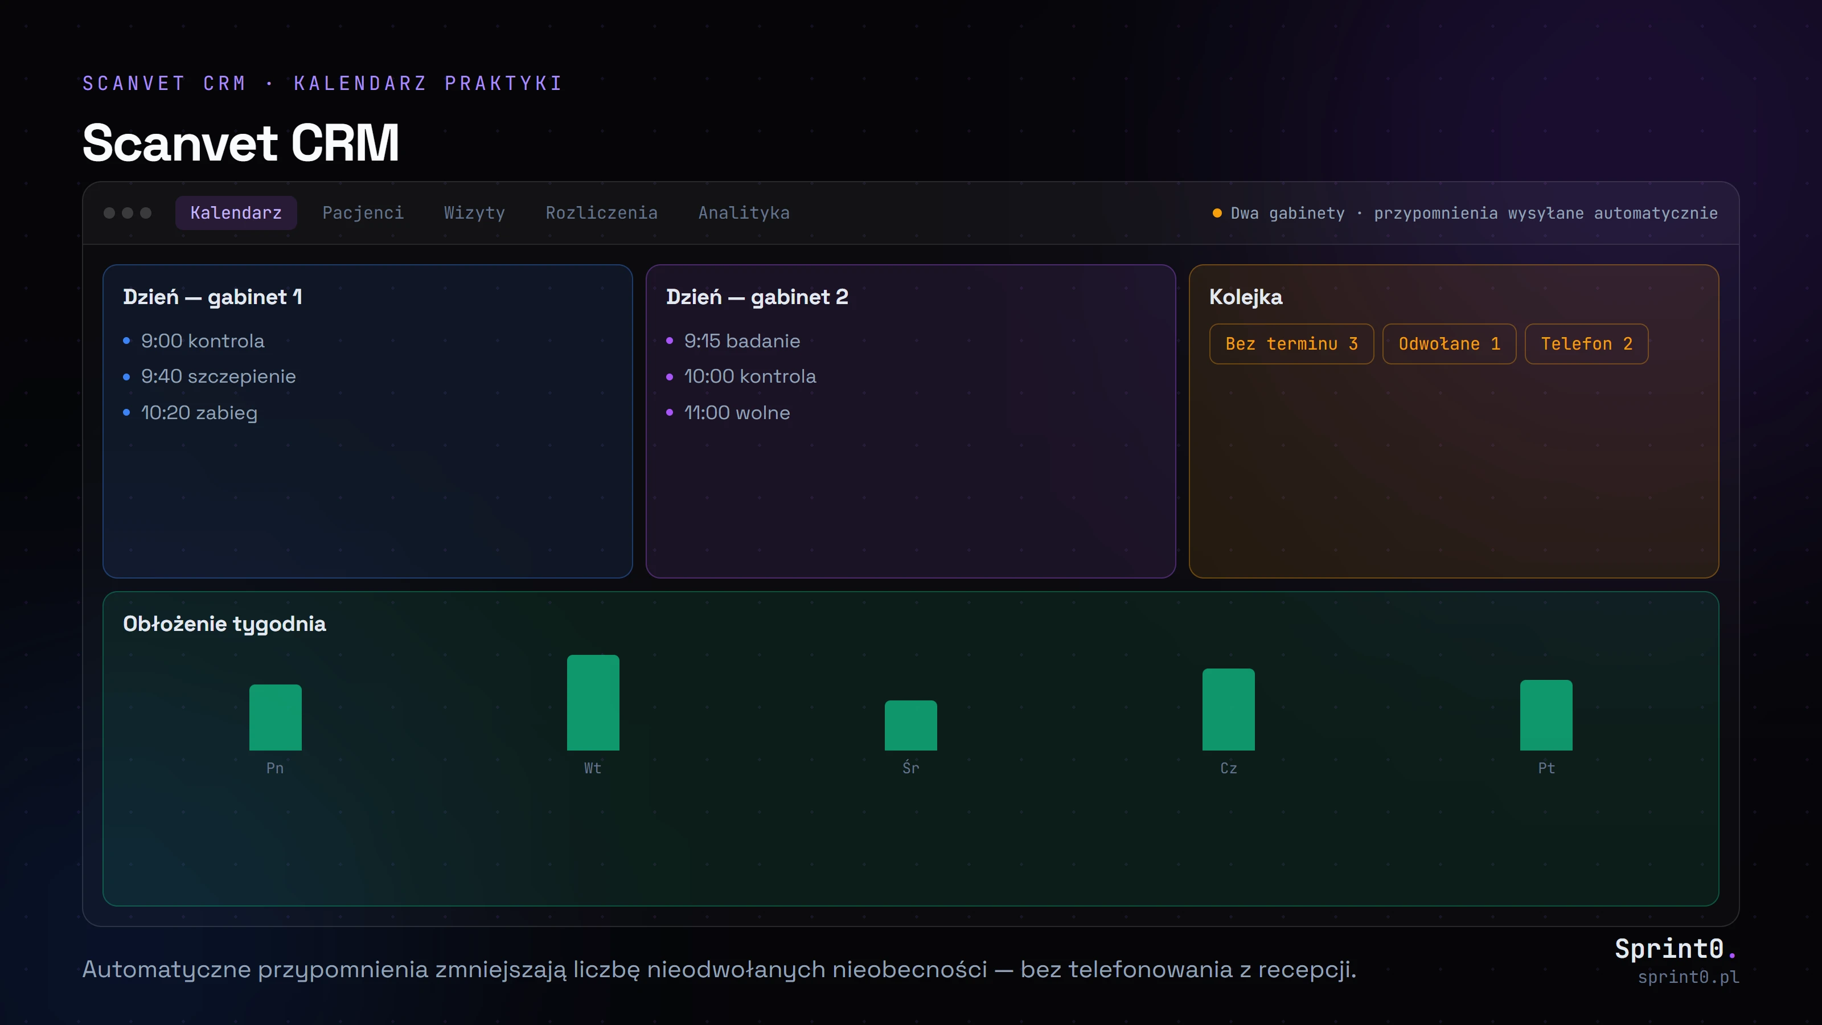1822x1025 pixels.
Task: Go to the Wizyty tab
Action: click(475, 213)
